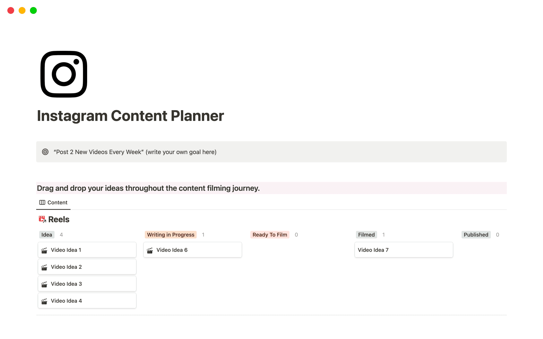Click the Instagram logo page icon
This screenshot has height=339, width=543.
pos(63,74)
